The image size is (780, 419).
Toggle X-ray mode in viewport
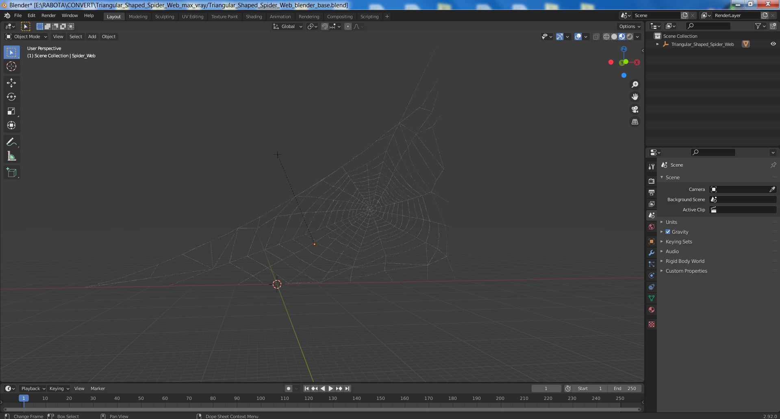coord(596,37)
